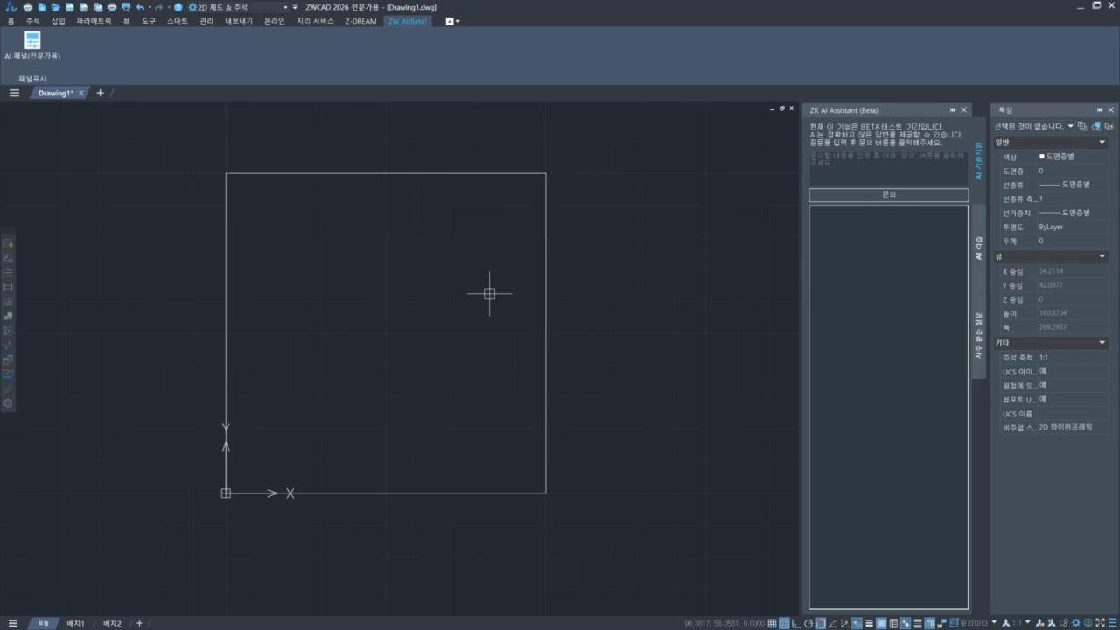The image size is (1120, 630).
Task: Click the 문의 button in AI Assistant
Action: 888,194
